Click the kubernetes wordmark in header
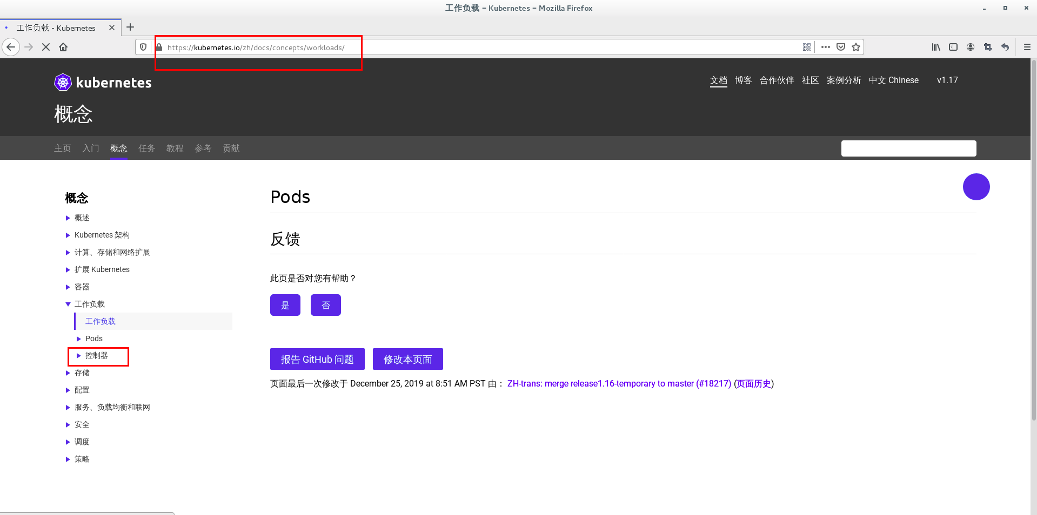This screenshot has height=515, width=1037. click(x=114, y=83)
